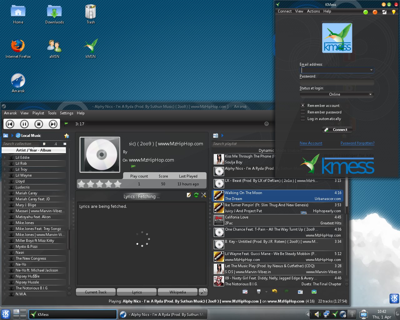Click the edit lyrics pencil icon
The height and width of the screenshot is (320, 400).
tap(189, 195)
